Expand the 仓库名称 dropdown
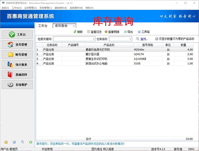Screen dimensions: 199x151 tap(130, 39)
